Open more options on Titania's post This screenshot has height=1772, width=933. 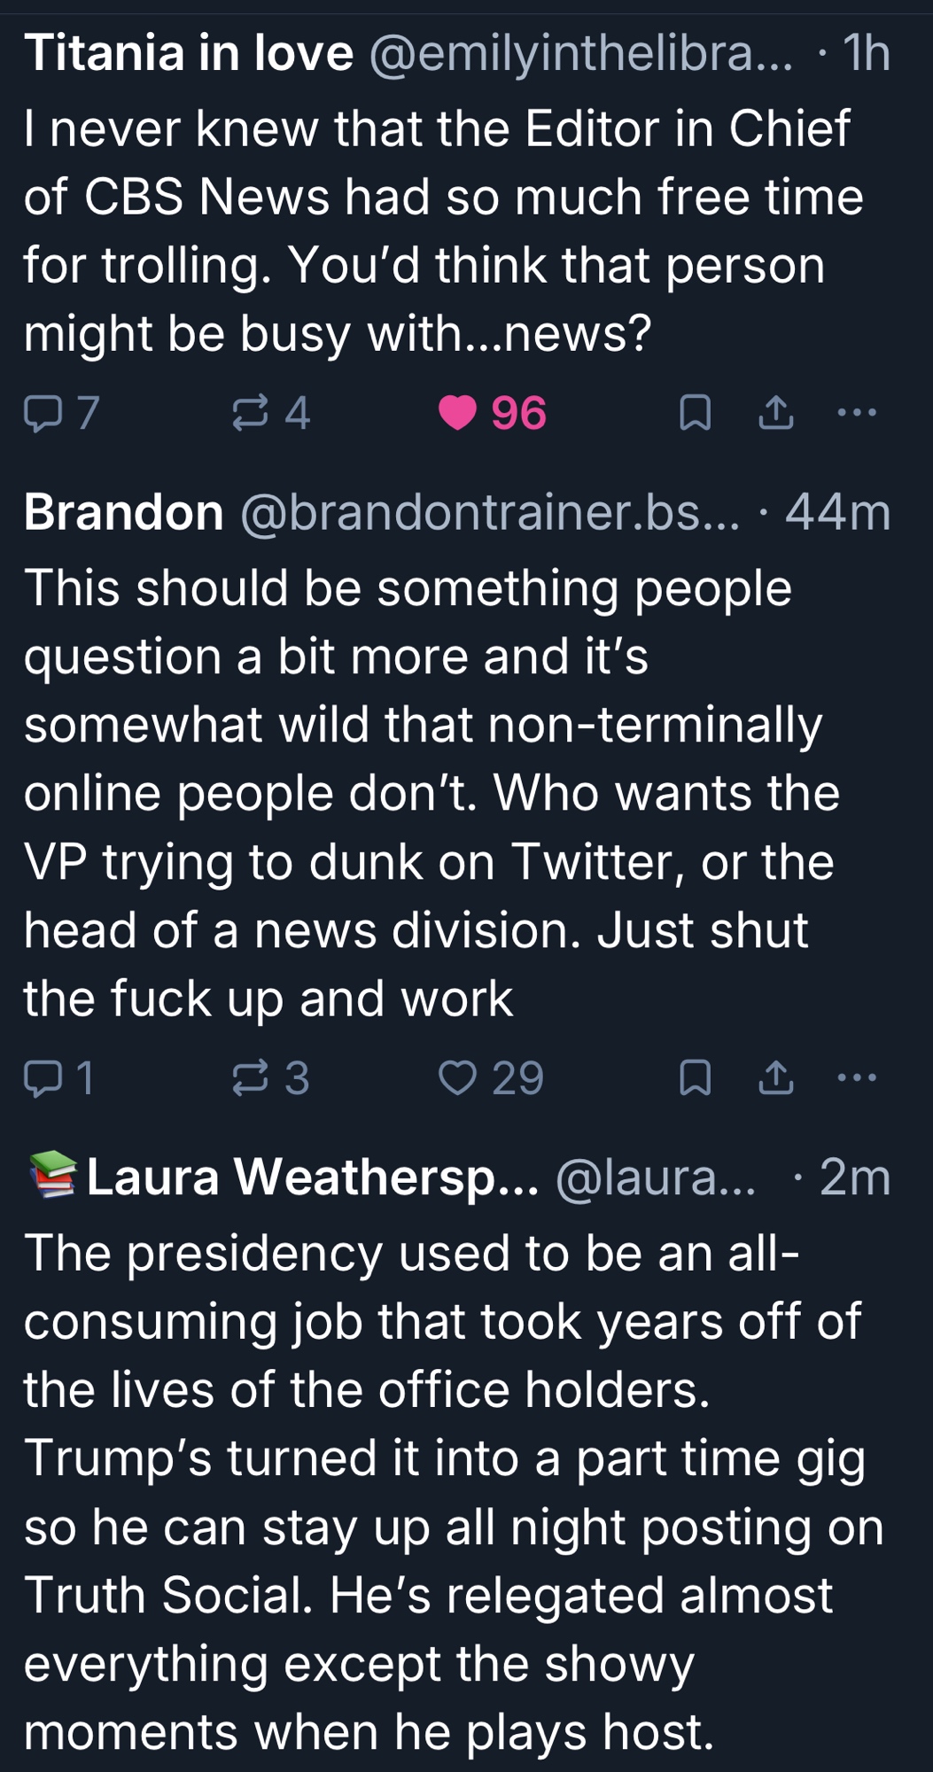[857, 413]
